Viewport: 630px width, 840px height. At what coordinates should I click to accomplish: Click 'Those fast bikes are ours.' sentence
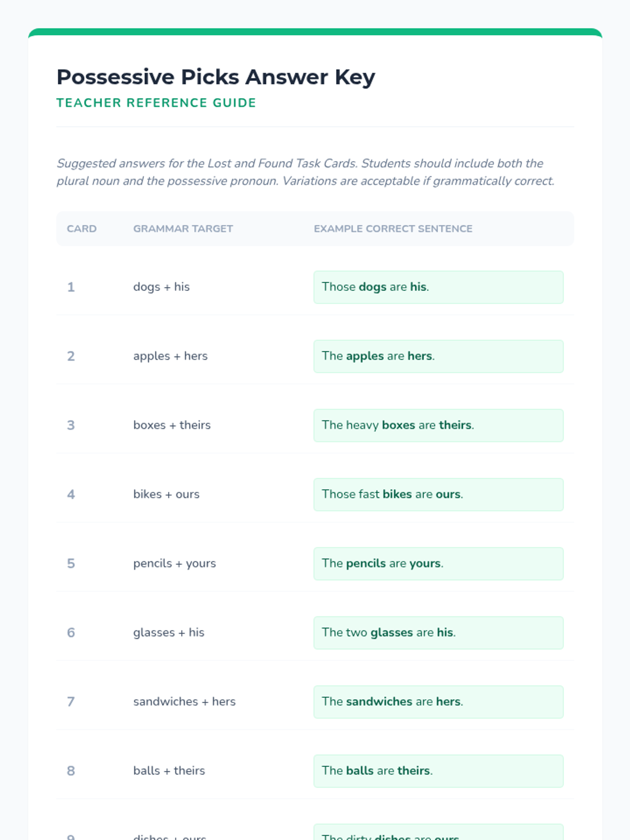(438, 495)
